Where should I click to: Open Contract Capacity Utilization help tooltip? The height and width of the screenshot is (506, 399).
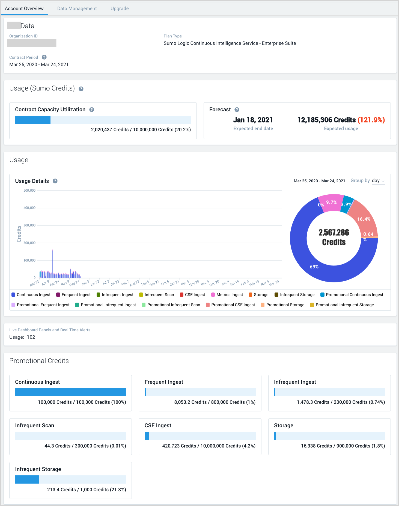(x=92, y=110)
